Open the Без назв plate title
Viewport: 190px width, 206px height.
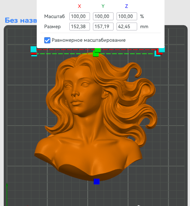[21, 20]
